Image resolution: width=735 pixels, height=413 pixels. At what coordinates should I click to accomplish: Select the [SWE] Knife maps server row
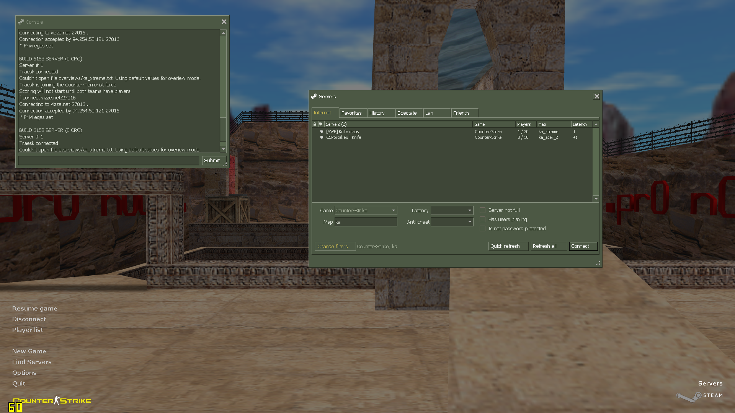452,132
